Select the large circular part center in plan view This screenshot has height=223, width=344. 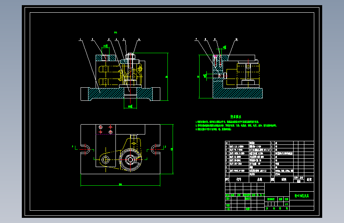coord(130,160)
